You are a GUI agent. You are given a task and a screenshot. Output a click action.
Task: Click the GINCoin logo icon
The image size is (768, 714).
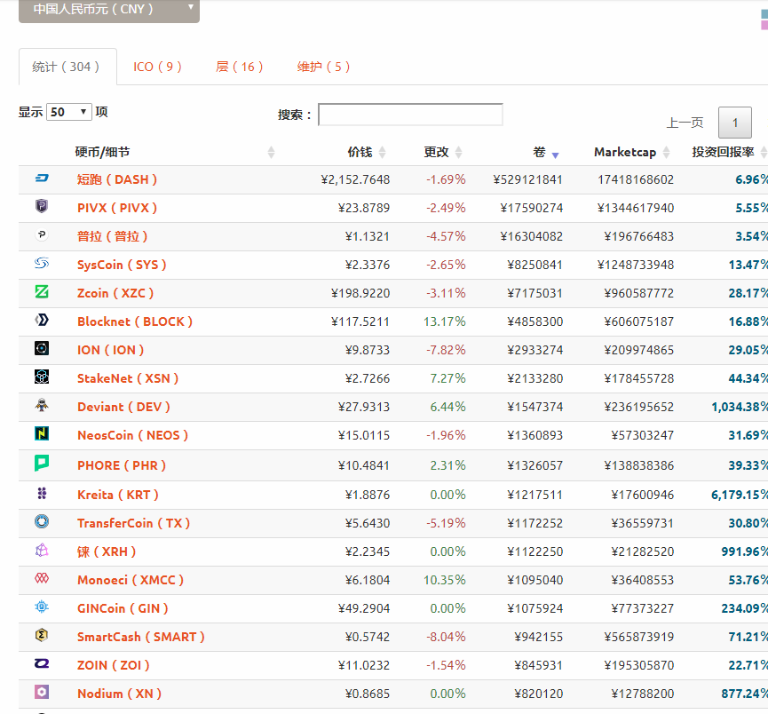pyautogui.click(x=42, y=607)
